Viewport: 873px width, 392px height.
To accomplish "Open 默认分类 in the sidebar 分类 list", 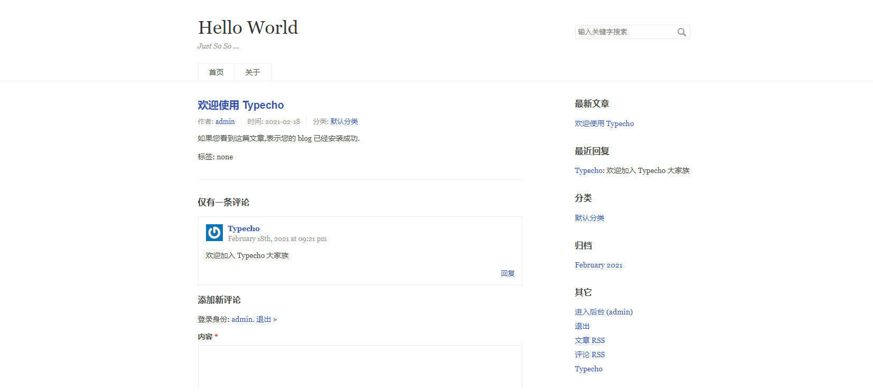I will click(x=590, y=218).
